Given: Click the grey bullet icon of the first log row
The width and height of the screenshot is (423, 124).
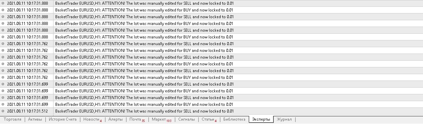Looking at the screenshot, I should click(3, 3).
